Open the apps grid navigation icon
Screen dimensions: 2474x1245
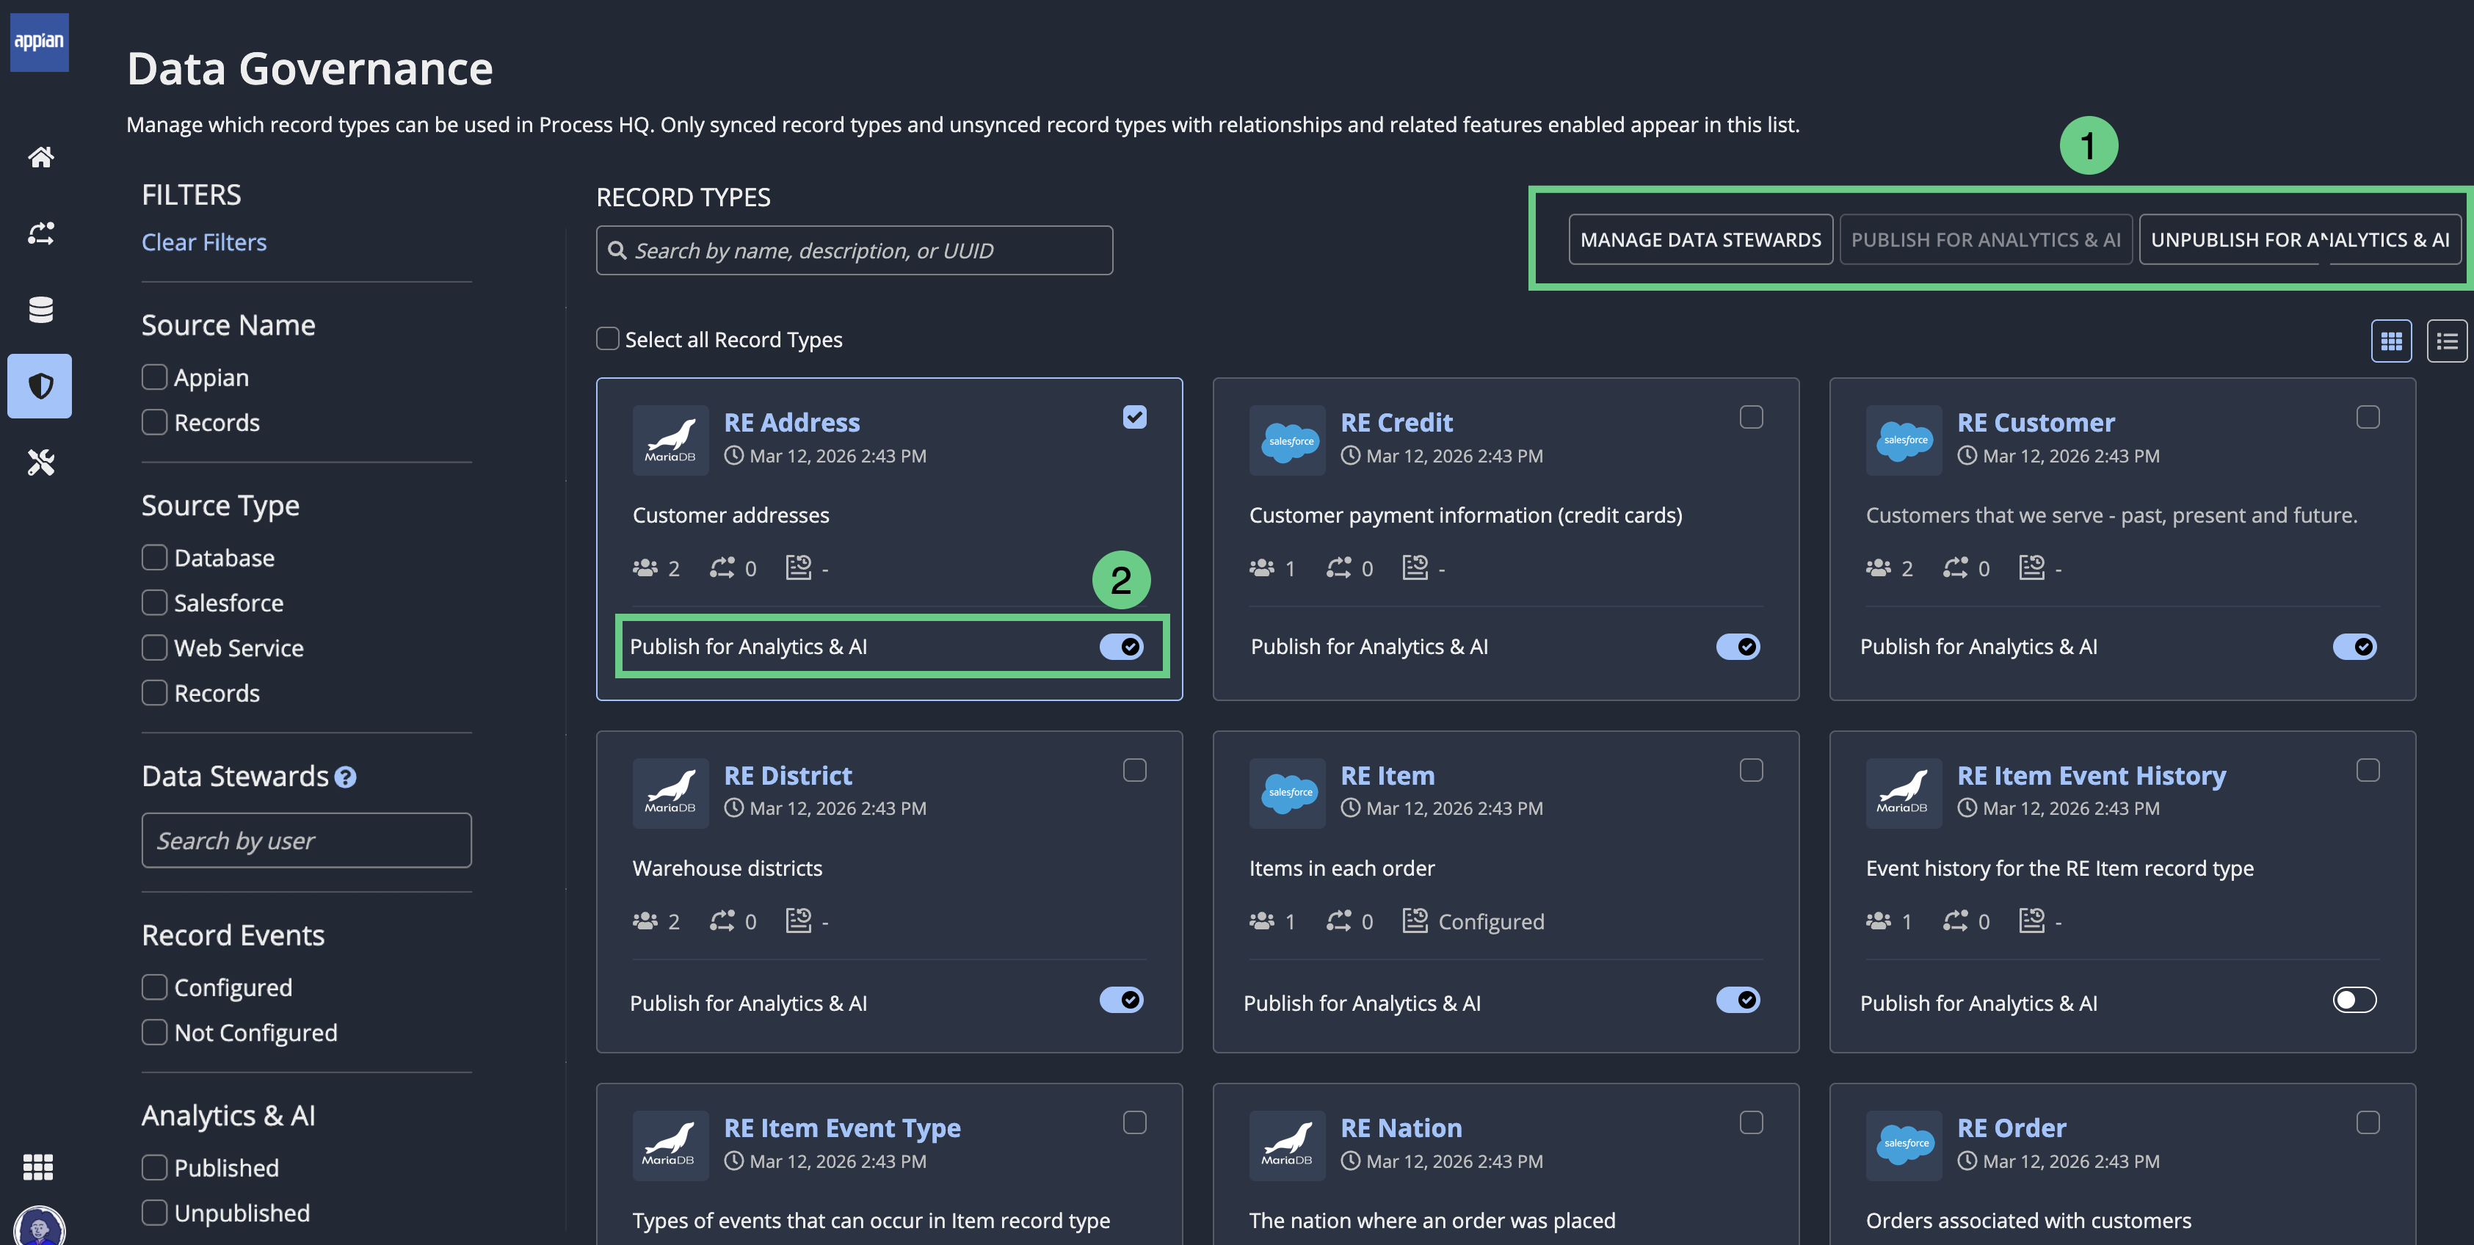(38, 1166)
